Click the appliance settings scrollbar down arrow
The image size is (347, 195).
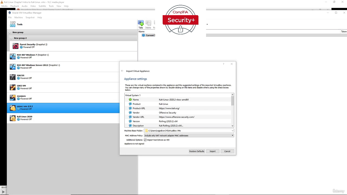233,126
